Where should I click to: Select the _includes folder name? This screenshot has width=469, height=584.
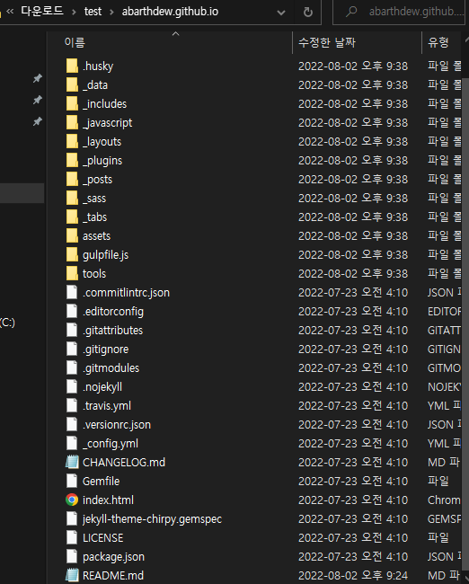point(105,103)
